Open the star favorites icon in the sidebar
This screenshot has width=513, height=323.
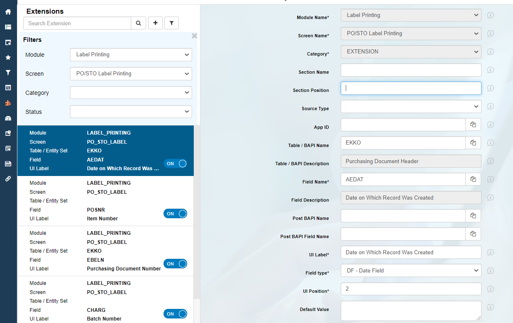8,57
